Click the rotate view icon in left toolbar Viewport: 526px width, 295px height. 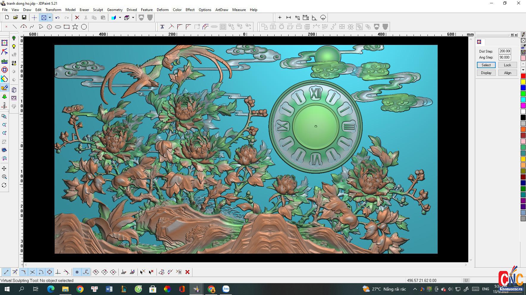coord(4,185)
